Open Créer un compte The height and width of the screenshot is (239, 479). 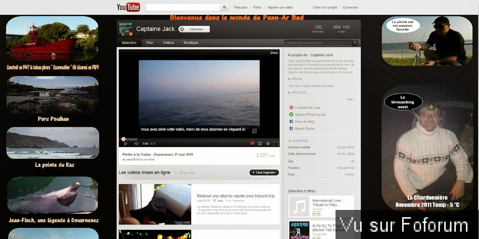point(325,7)
